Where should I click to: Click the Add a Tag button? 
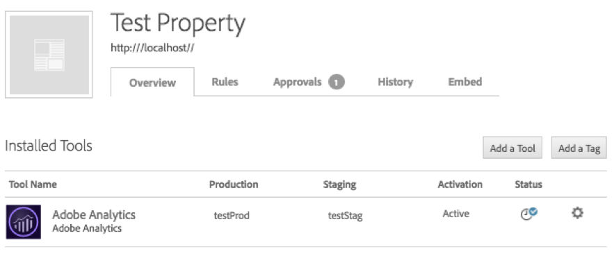(x=579, y=148)
